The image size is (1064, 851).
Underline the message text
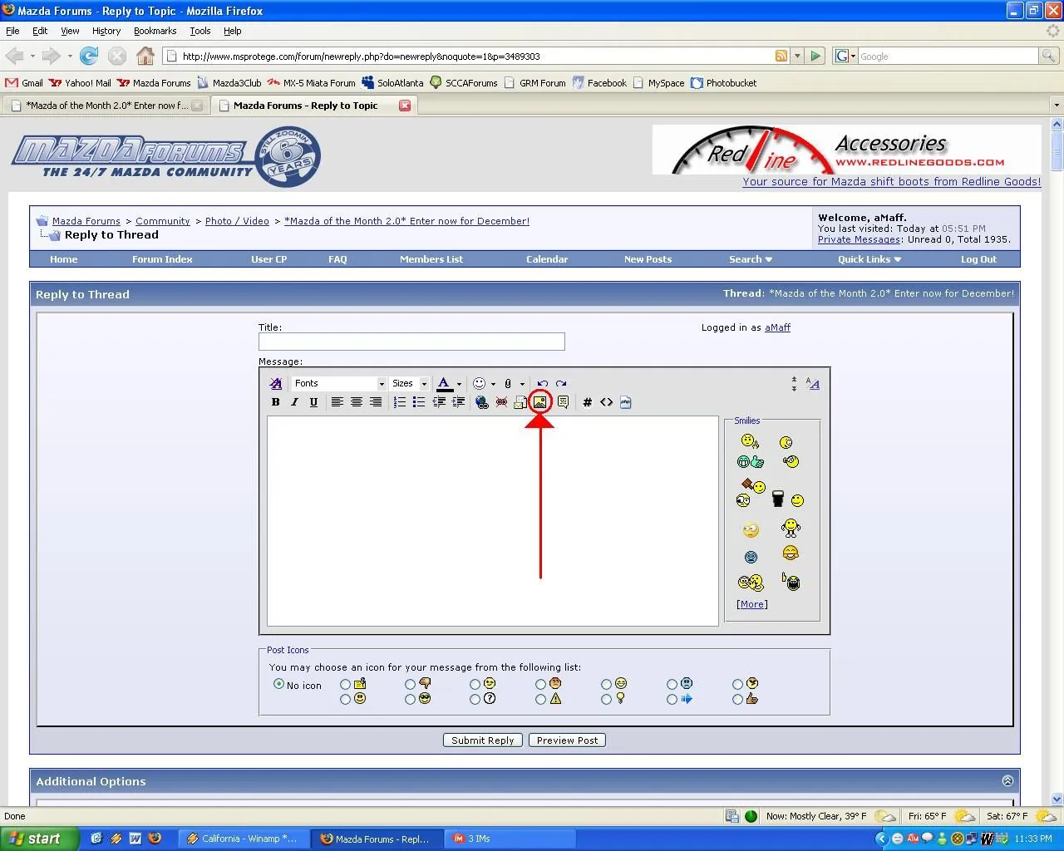coord(313,402)
